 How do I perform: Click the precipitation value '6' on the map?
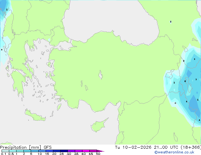click(x=185, y=81)
